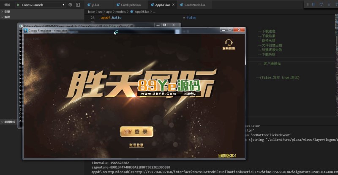This screenshot has height=175, width=338.
Task: Click the signature-89813F474B839A21 console line
Action: [131, 167]
